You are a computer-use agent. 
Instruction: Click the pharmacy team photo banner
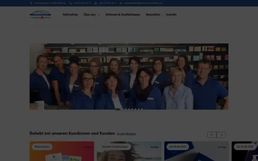[129, 76]
